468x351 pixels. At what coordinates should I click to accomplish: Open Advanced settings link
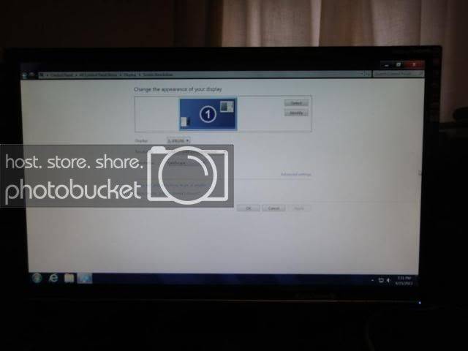pyautogui.click(x=295, y=174)
